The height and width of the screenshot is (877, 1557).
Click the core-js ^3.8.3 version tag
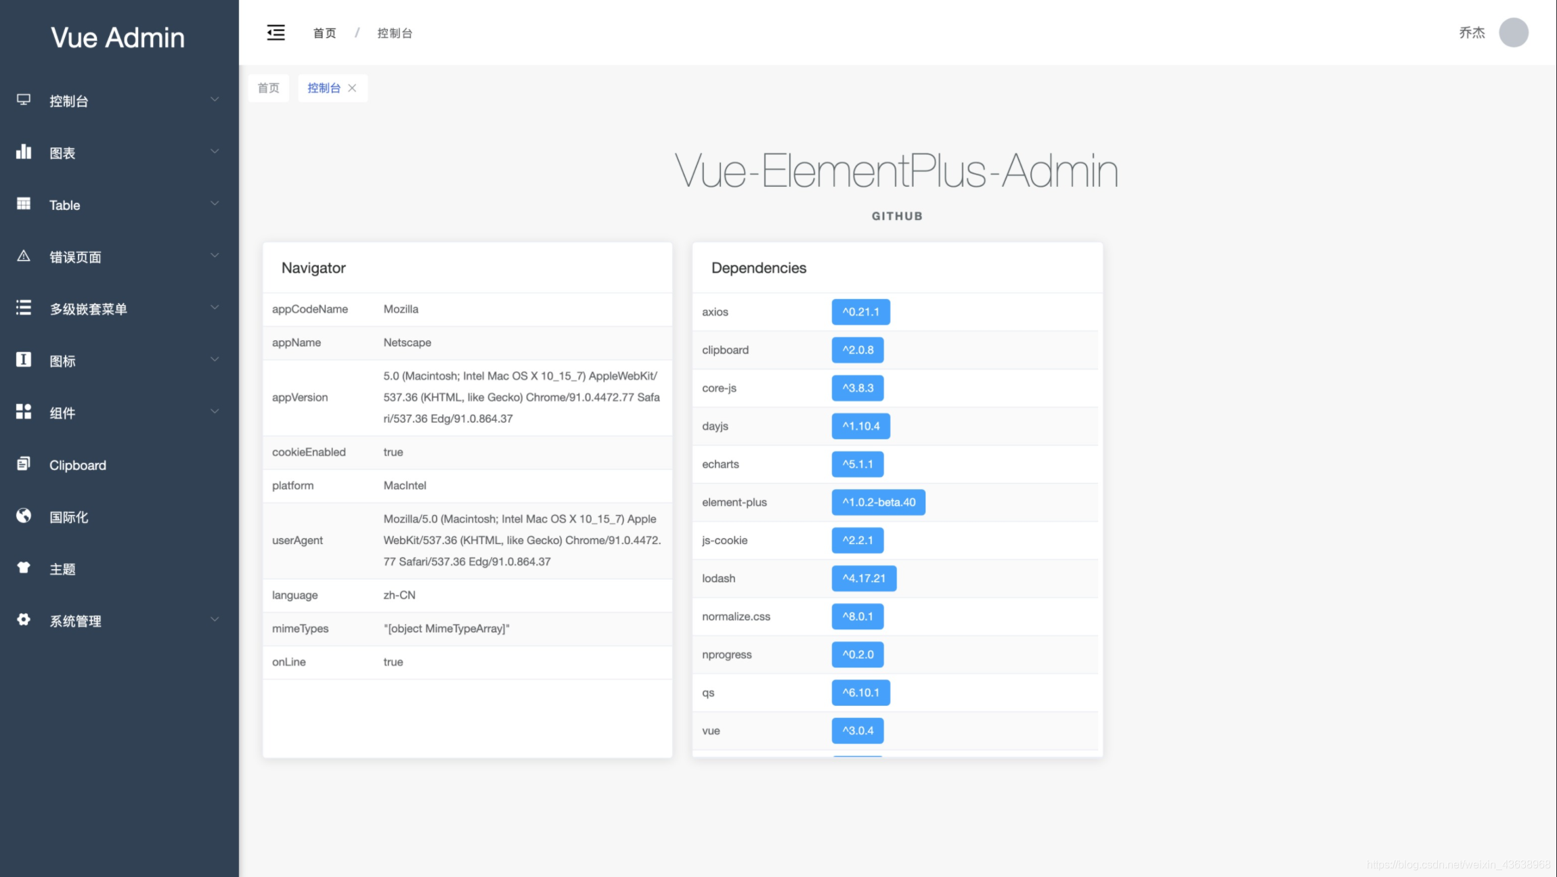(x=858, y=388)
